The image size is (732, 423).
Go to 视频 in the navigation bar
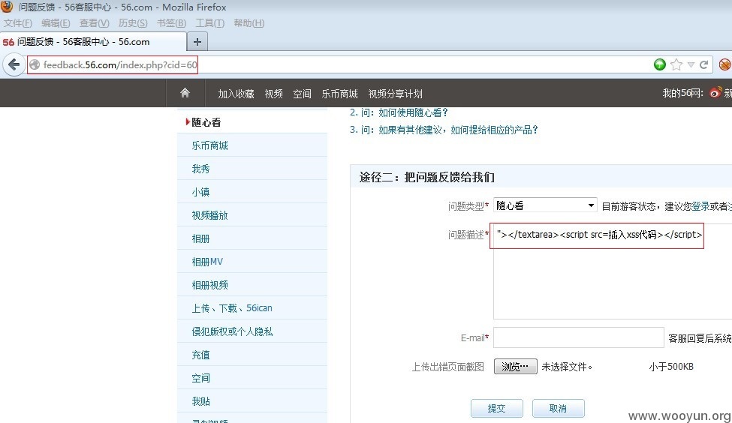273,94
